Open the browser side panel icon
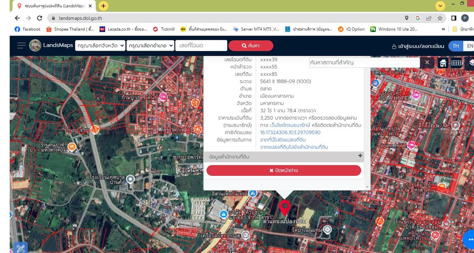The image size is (474, 253). pyautogui.click(x=454, y=18)
